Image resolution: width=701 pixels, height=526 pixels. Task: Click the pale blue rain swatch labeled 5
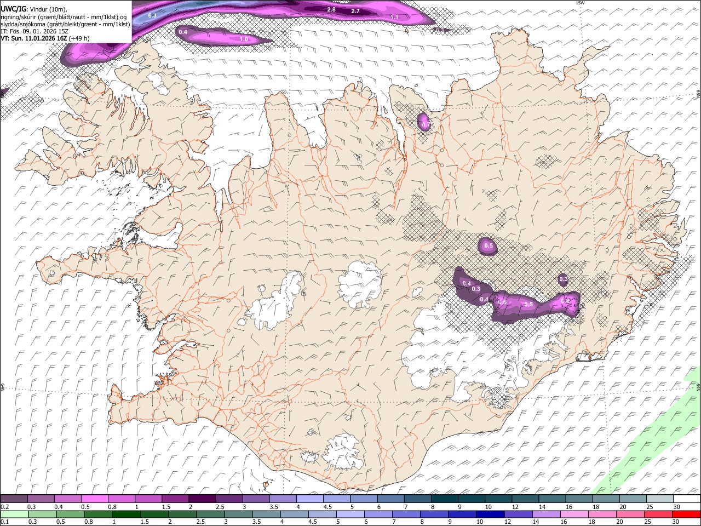tap(350, 514)
